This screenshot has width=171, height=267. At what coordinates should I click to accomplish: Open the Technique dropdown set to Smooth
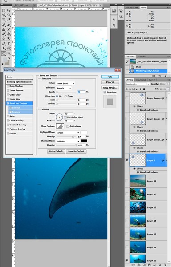tap(64, 88)
